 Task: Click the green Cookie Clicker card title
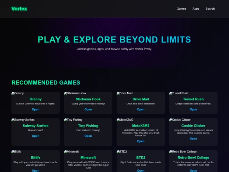(x=193, y=126)
